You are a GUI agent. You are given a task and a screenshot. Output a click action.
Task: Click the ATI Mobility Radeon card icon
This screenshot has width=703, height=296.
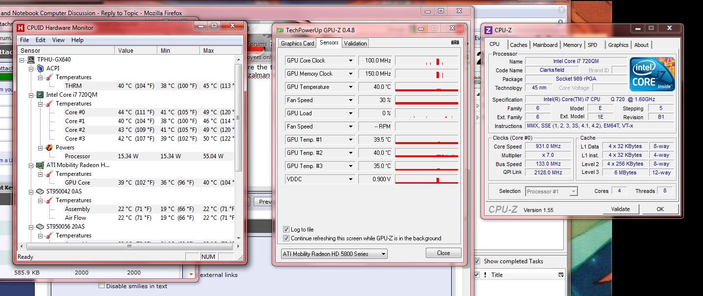click(x=40, y=165)
